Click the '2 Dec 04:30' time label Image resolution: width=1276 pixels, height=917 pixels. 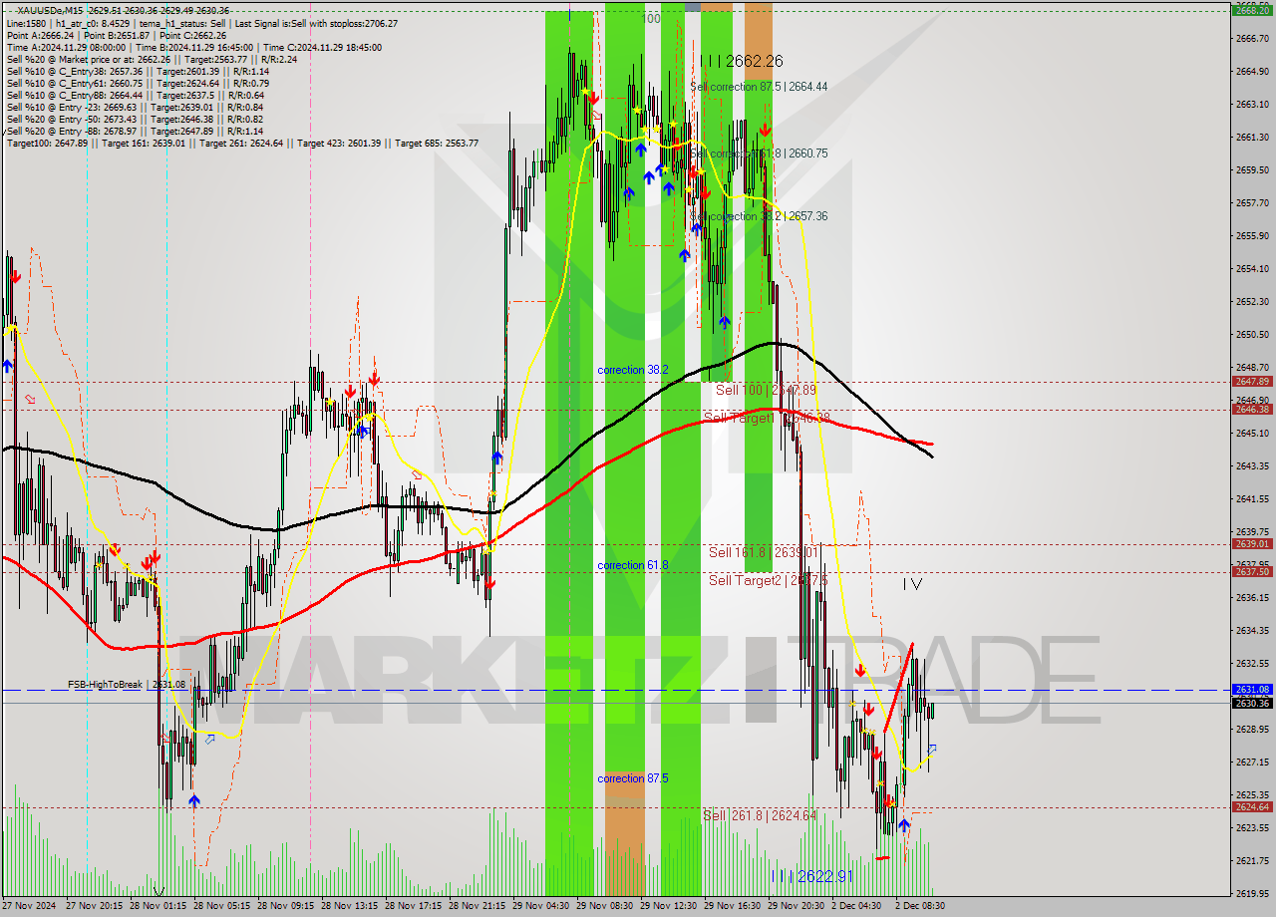click(x=857, y=906)
